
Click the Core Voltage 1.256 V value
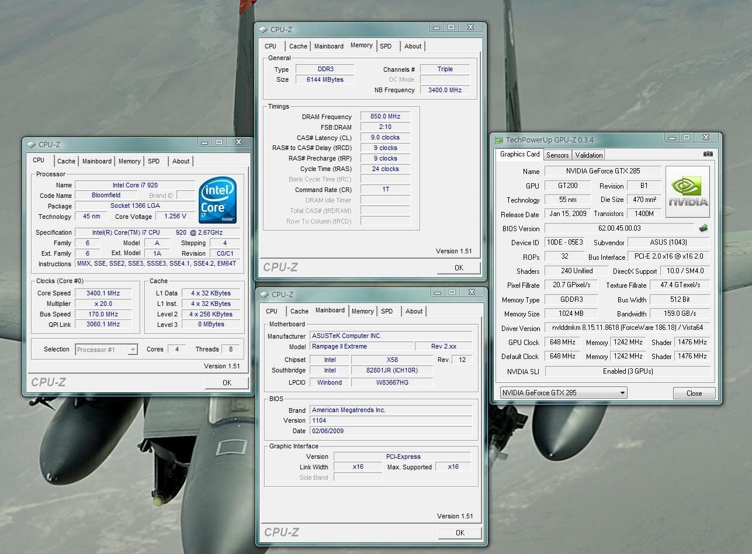[x=176, y=216]
